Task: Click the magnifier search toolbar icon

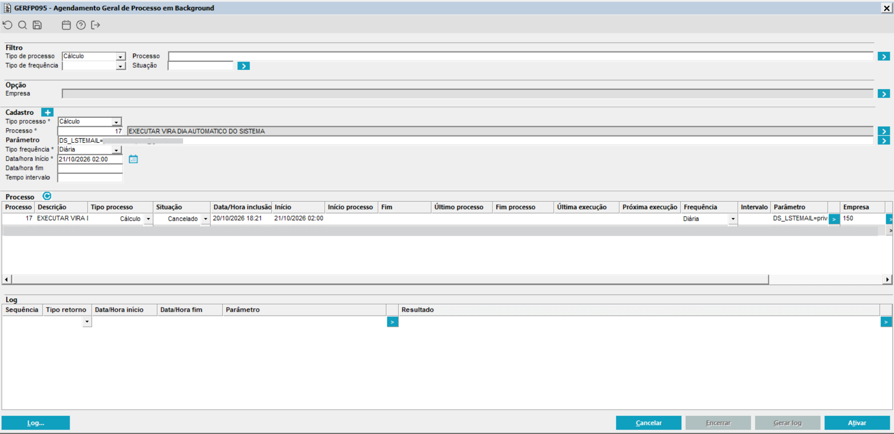Action: (x=22, y=25)
